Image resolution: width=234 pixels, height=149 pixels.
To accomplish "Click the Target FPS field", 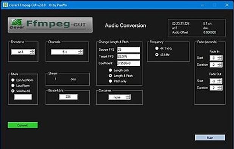I will click(128, 56).
